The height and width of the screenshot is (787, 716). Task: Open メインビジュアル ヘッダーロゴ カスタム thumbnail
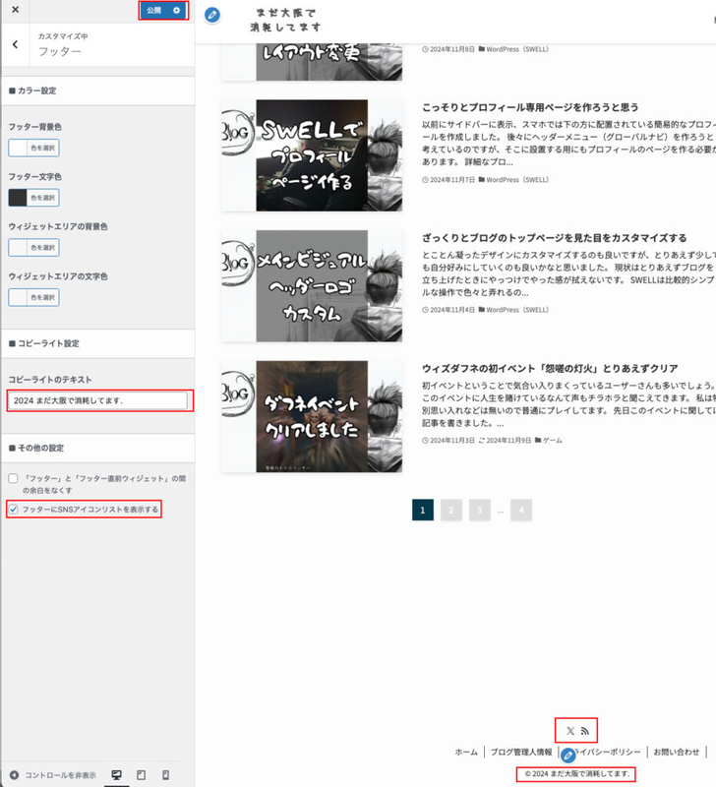[x=312, y=286]
